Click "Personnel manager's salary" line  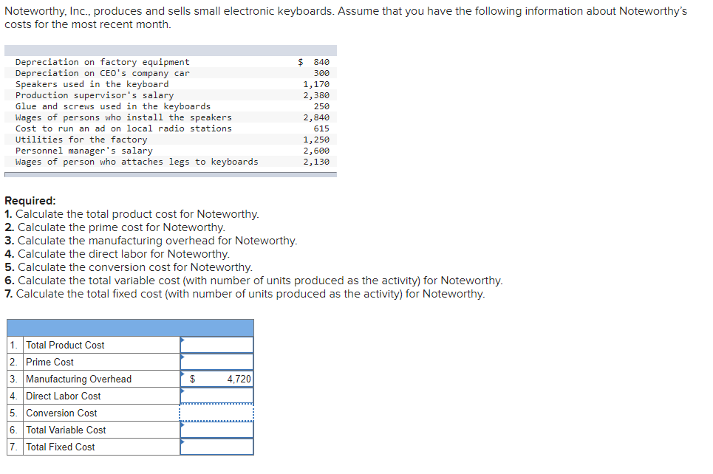coord(84,151)
